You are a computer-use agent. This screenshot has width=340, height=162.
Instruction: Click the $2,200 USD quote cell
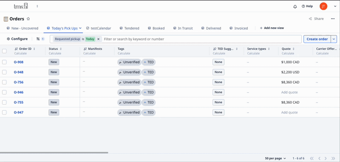click(x=290, y=72)
